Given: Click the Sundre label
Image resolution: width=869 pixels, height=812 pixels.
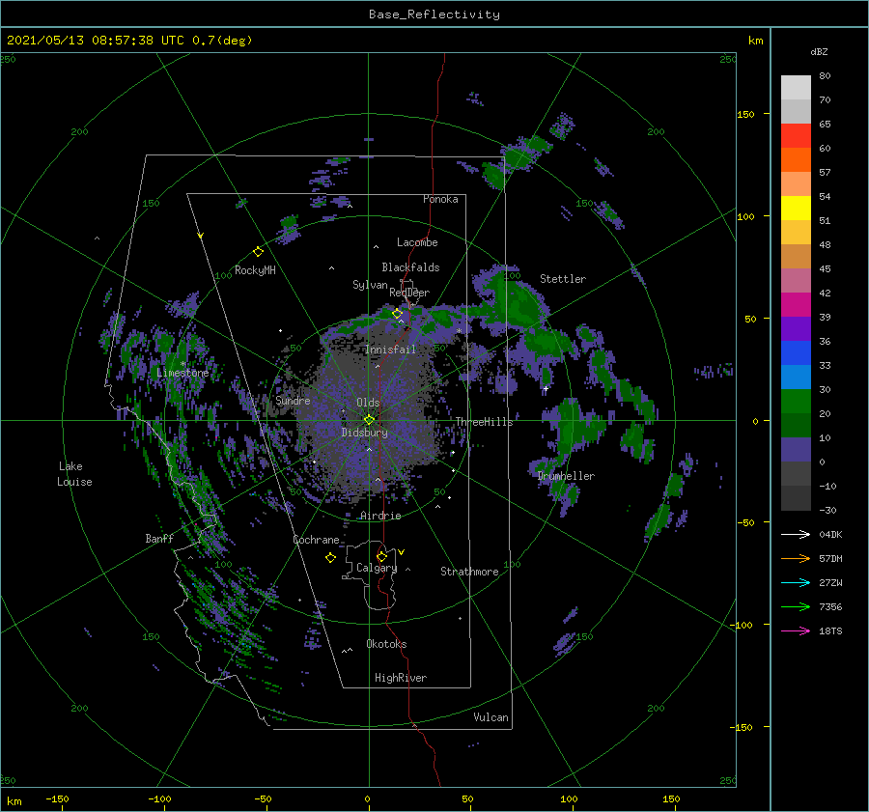Looking at the screenshot, I should point(293,400).
